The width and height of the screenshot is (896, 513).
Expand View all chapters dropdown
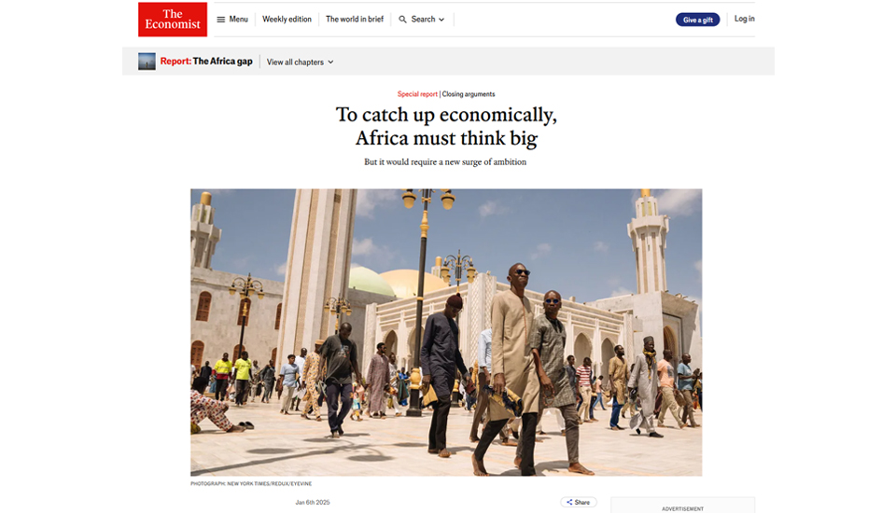300,62
